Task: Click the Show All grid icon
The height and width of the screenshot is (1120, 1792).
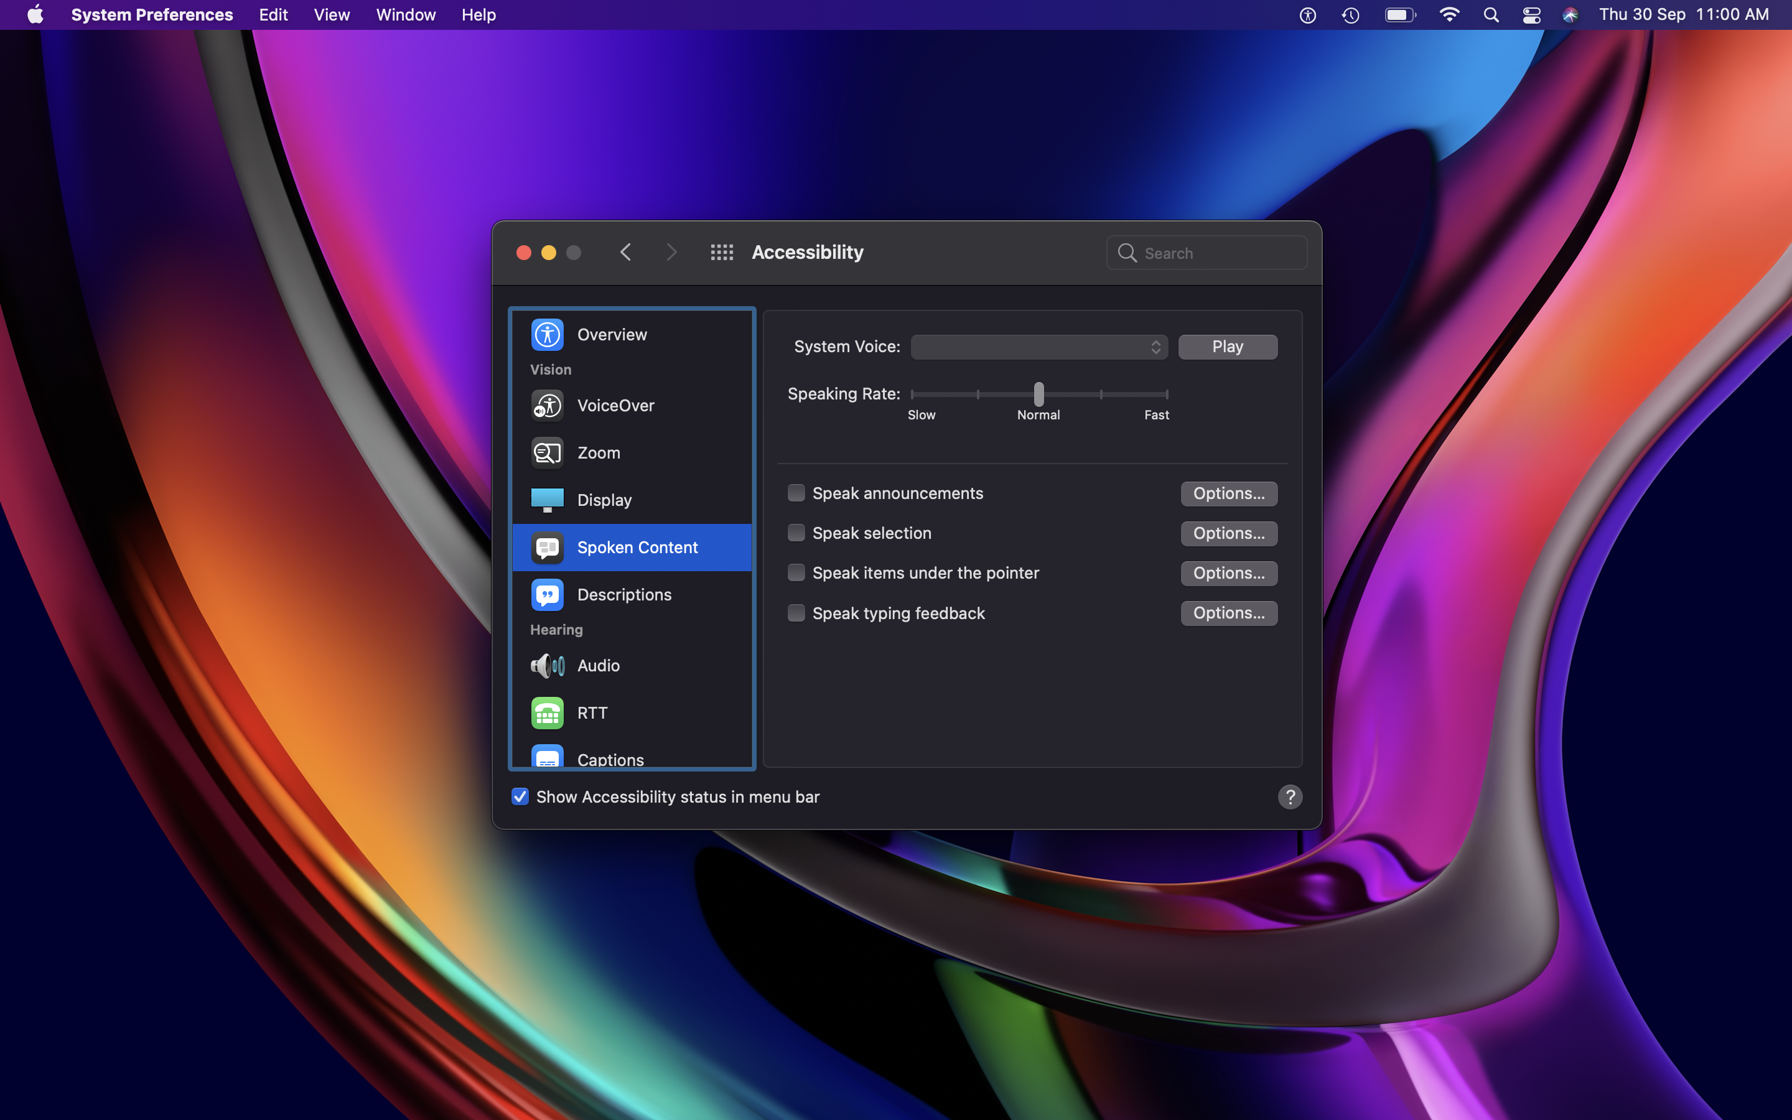Action: (x=721, y=253)
